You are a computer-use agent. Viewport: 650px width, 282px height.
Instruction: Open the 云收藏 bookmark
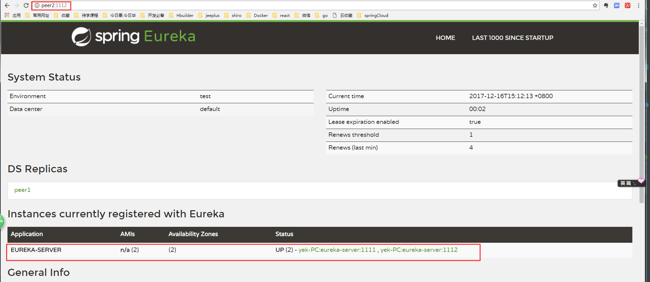342,15
